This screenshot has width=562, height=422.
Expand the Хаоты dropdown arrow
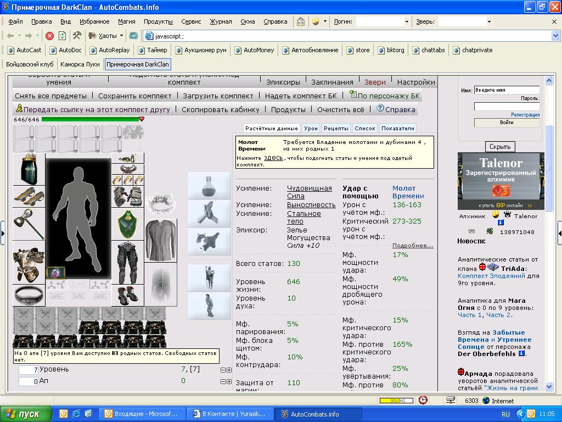(121, 36)
